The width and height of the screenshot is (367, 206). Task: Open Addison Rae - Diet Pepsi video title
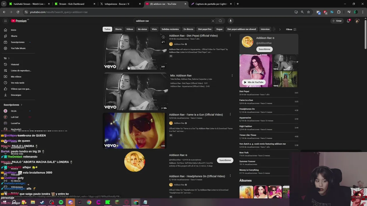[193, 36]
